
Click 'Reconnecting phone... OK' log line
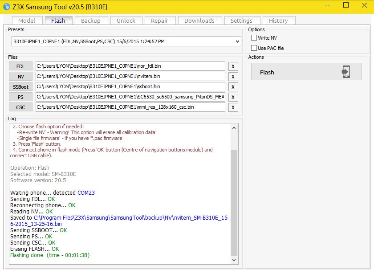(x=43, y=205)
